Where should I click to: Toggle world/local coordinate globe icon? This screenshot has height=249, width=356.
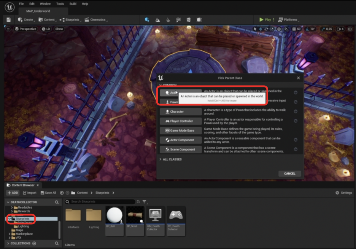(x=279, y=29)
